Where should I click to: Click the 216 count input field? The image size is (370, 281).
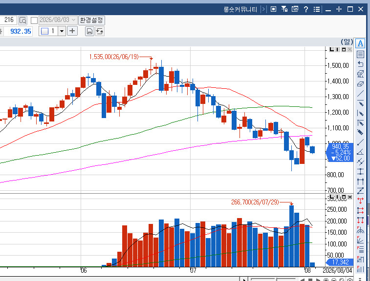click(8, 20)
